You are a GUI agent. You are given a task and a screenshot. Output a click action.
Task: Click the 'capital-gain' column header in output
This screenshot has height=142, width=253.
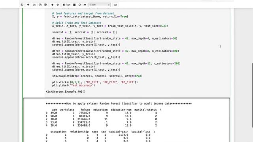click(x=119, y=132)
